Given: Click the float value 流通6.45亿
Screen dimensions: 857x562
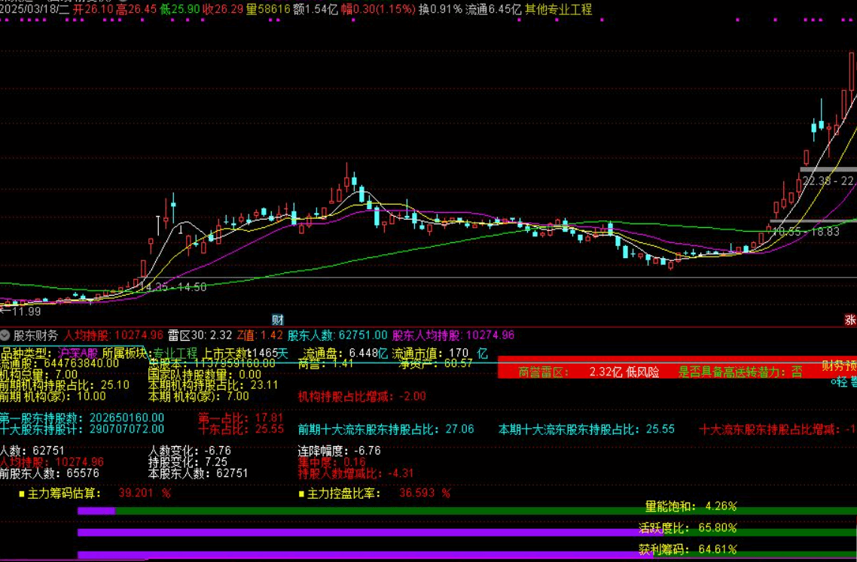Looking at the screenshot, I should [493, 9].
